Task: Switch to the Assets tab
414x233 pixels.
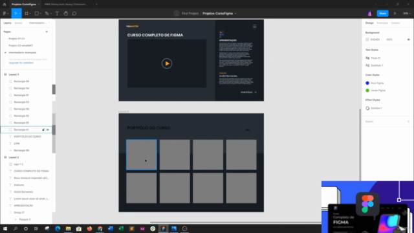Action: (x=19, y=23)
